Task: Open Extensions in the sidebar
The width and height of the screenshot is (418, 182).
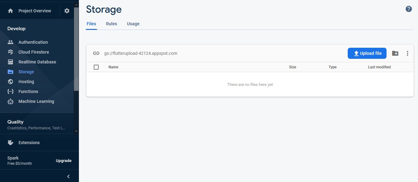Action: point(29,143)
